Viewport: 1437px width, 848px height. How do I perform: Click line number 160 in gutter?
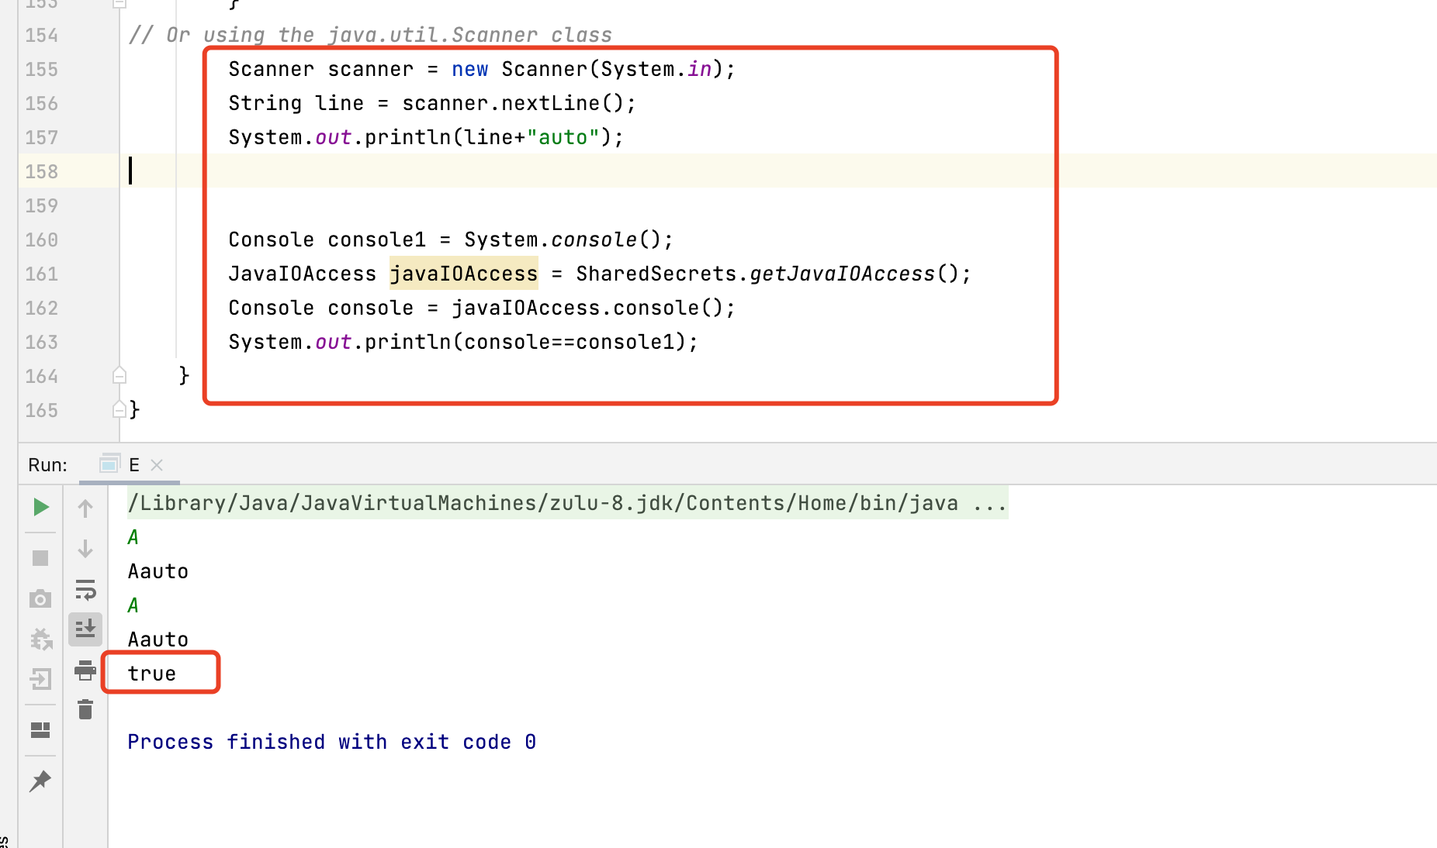[x=42, y=240]
